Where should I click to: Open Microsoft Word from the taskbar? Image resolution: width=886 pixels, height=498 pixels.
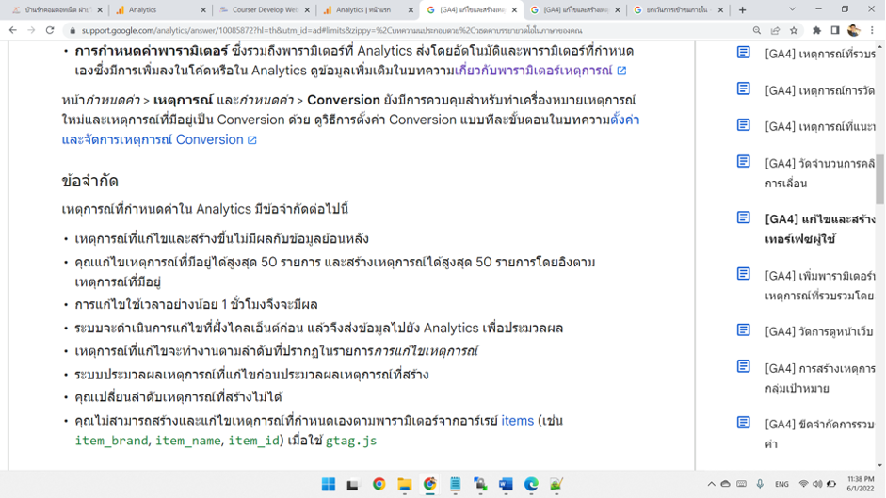[506, 484]
